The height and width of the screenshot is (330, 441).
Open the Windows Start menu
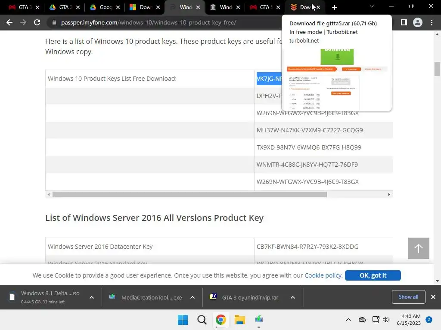point(183,320)
